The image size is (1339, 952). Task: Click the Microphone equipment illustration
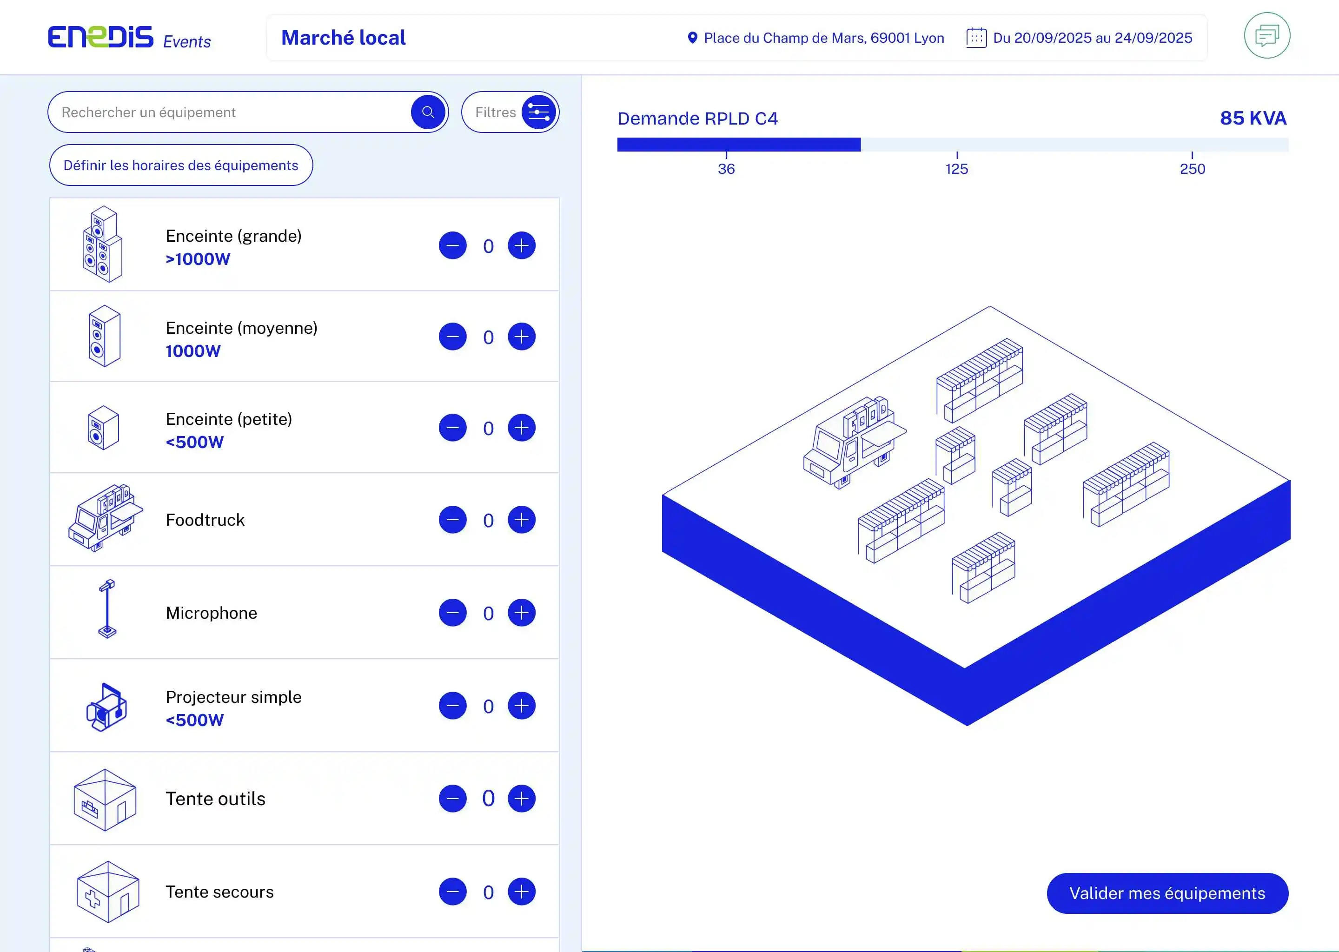click(107, 610)
